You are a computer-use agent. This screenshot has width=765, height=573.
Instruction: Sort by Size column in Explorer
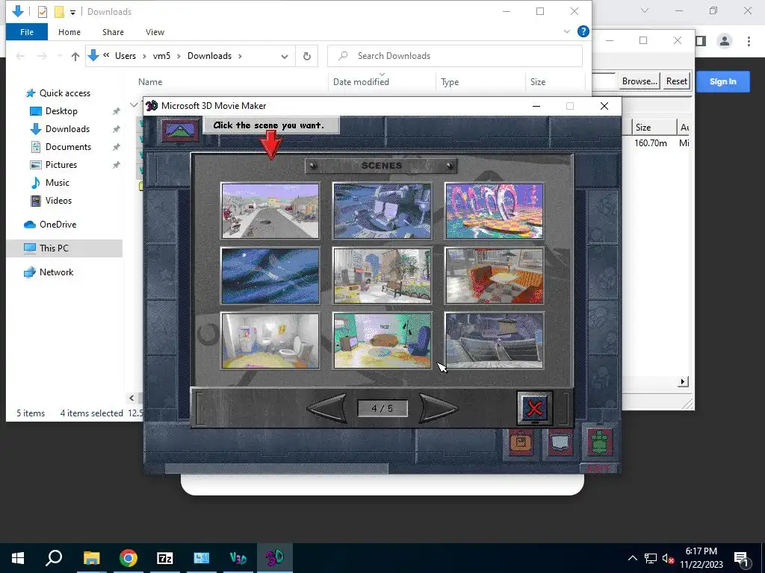(538, 82)
